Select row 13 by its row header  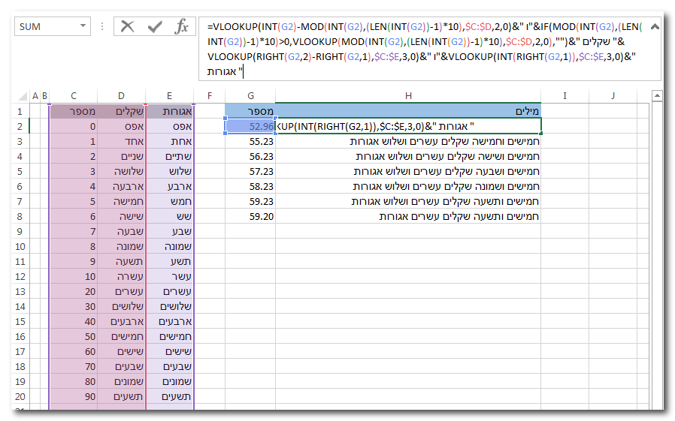click(x=20, y=291)
